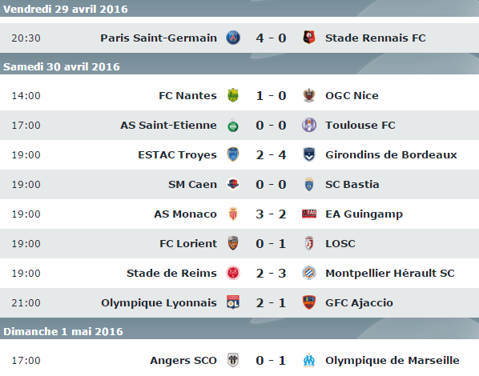Click the AS Monaco crest icon
The image size is (479, 376).
233,214
